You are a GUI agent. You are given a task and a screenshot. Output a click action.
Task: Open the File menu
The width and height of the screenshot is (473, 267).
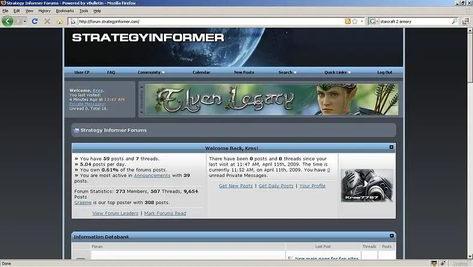[5, 11]
